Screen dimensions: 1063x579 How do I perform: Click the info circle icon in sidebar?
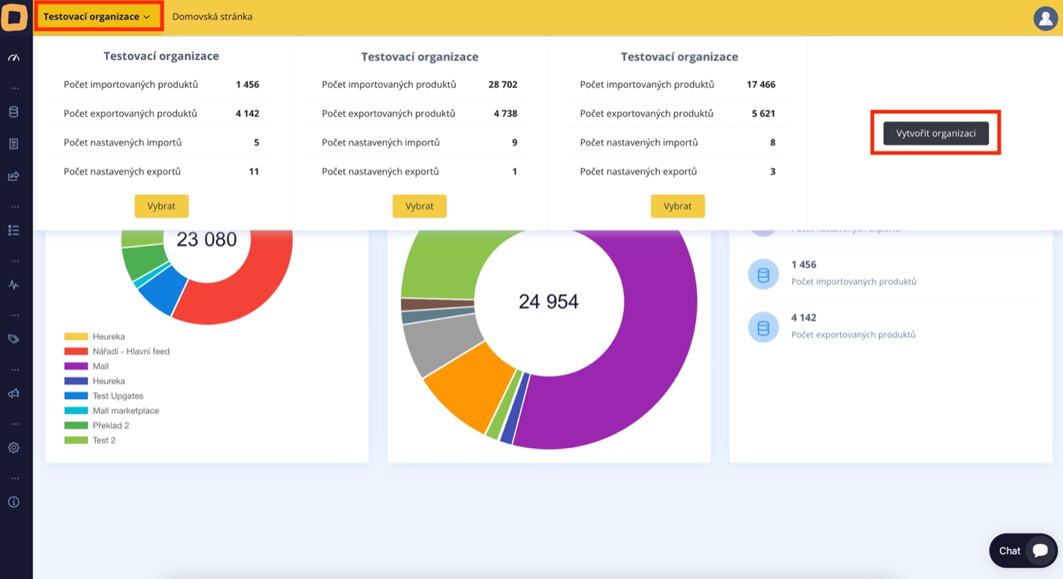tap(14, 502)
